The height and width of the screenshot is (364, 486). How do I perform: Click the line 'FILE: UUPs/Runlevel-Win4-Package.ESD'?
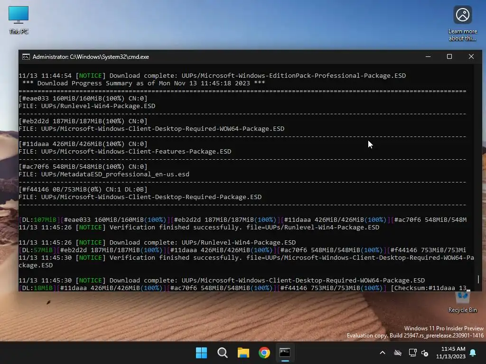coord(87,106)
